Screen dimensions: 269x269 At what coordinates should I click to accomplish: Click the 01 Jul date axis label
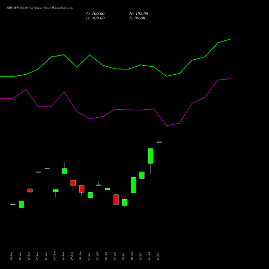(89, 256)
